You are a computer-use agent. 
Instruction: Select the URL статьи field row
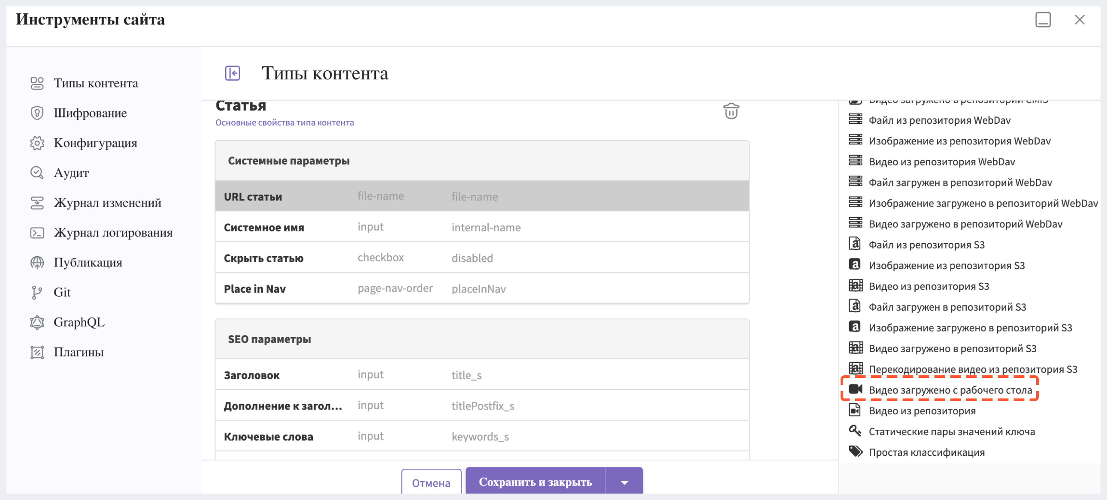coord(482,196)
